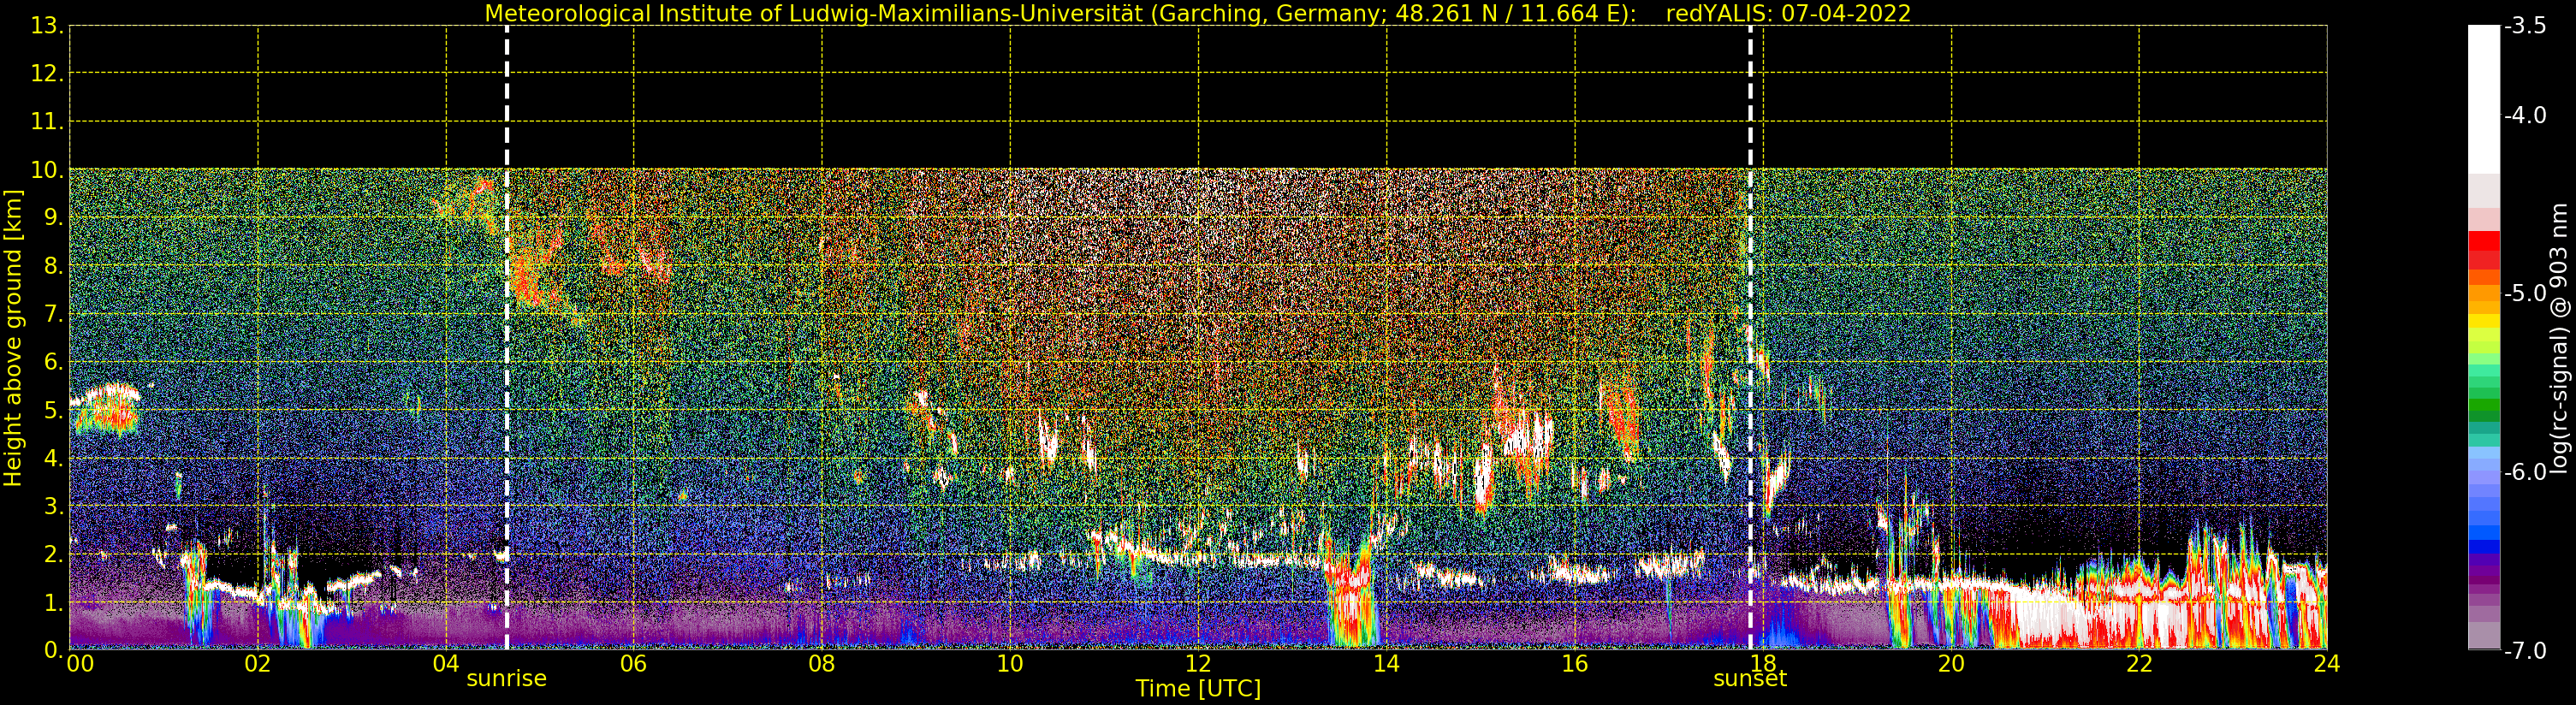Pick the yellow segment of the colorbar
The width and height of the screenshot is (2576, 705).
2483,322
